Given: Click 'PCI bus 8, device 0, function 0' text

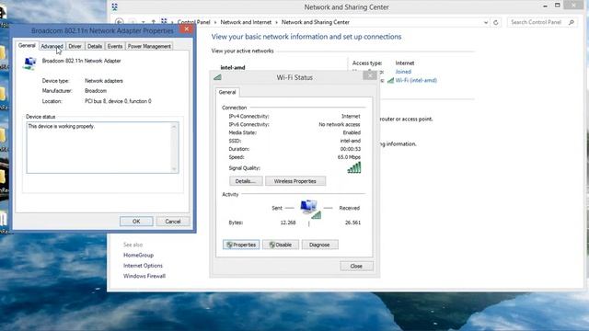Looking at the screenshot, I should click(x=118, y=101).
